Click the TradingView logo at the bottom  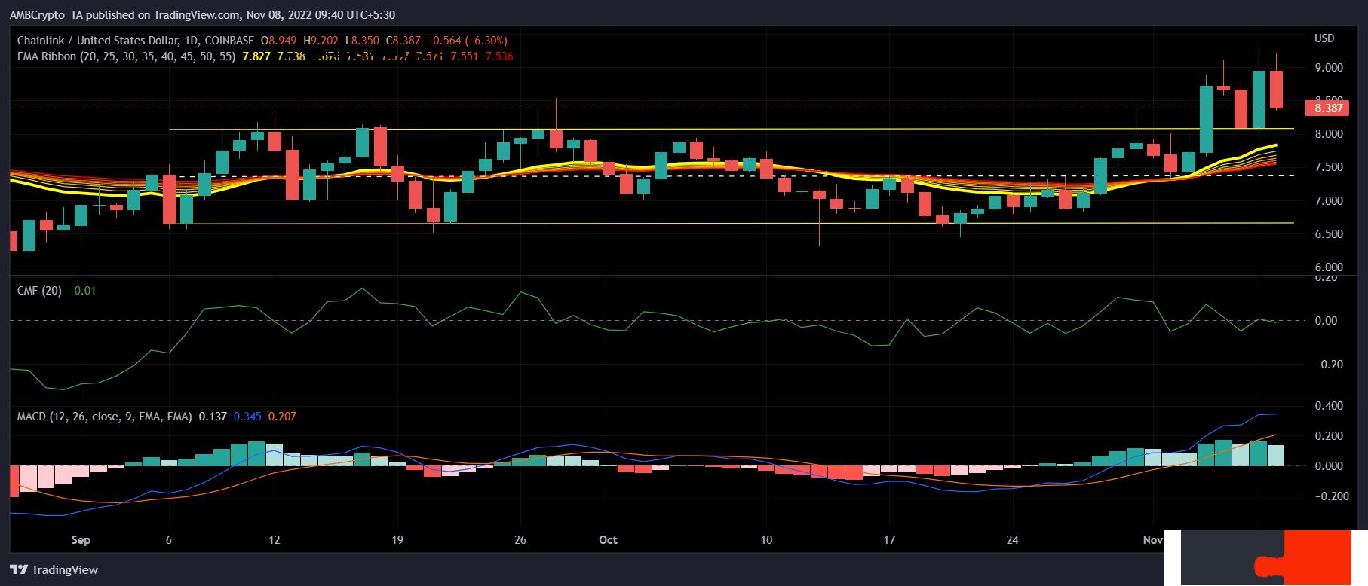tap(54, 570)
